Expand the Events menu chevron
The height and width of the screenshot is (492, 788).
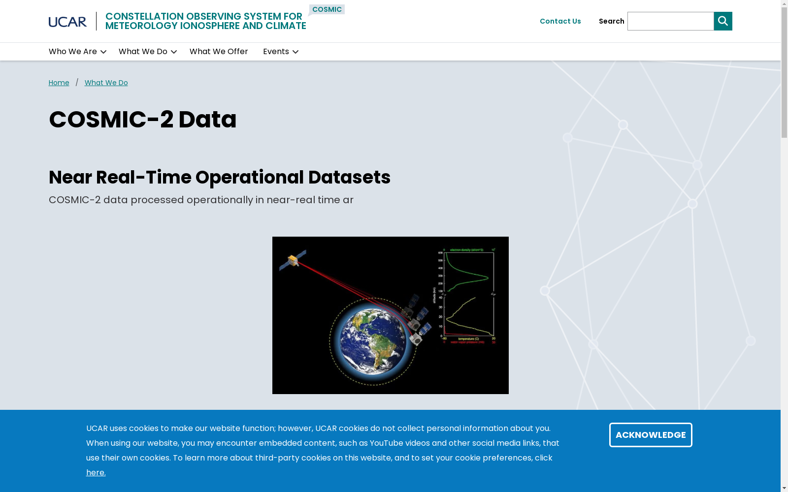(x=295, y=52)
